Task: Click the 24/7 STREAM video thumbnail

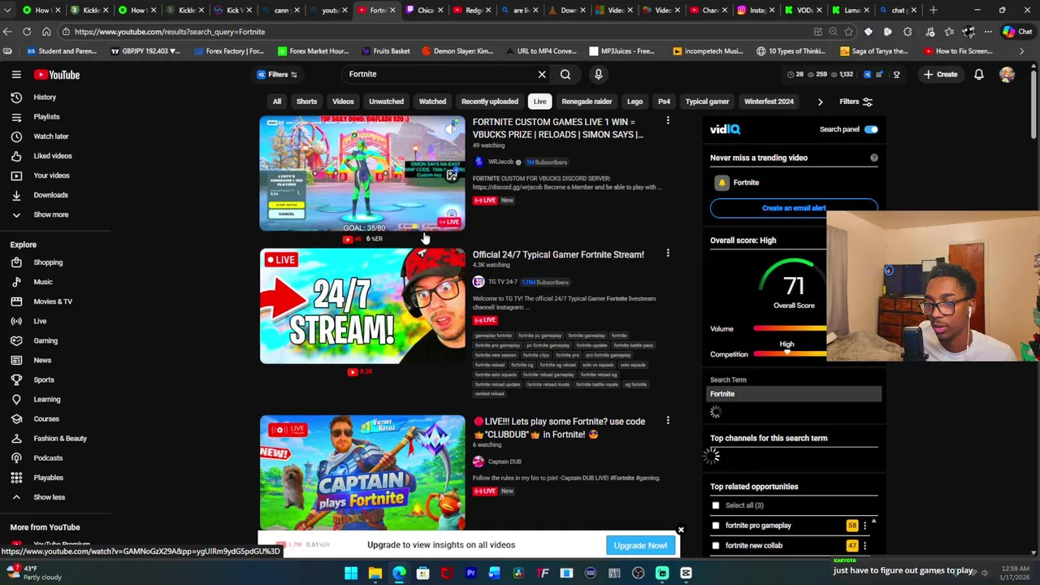Action: tap(362, 306)
